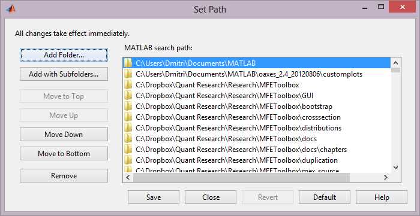
Task: Click the list's scroll down arrow
Action: [395, 168]
